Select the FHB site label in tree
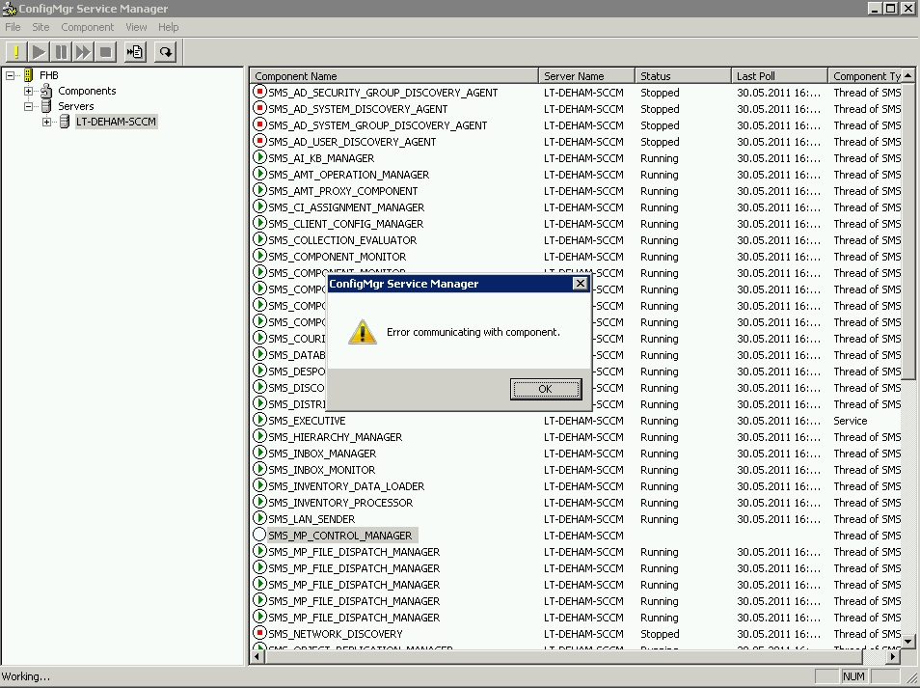Image resolution: width=920 pixels, height=688 pixels. coord(48,75)
